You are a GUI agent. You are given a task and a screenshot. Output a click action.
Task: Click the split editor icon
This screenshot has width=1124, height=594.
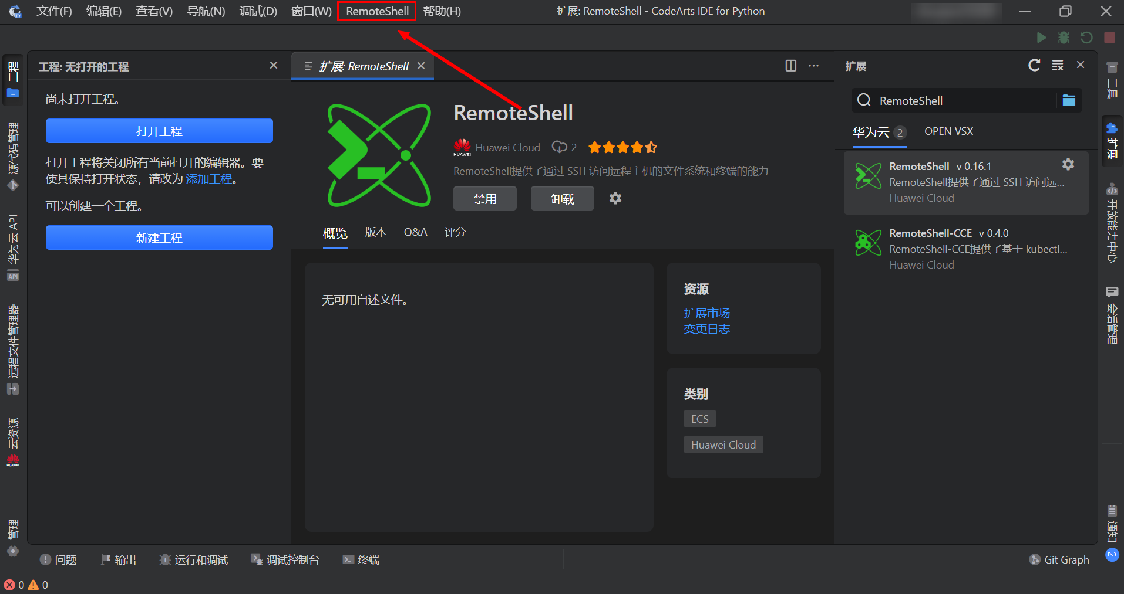[x=791, y=66]
